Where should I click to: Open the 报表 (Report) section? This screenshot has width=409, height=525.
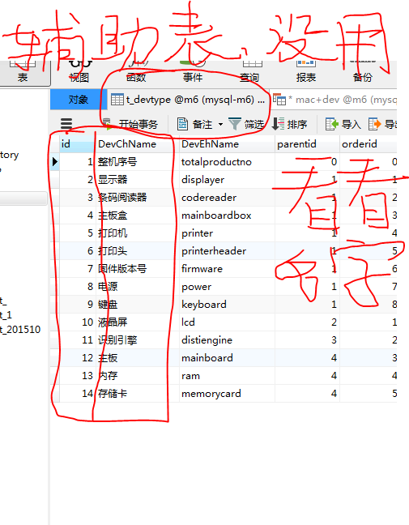coord(306,73)
